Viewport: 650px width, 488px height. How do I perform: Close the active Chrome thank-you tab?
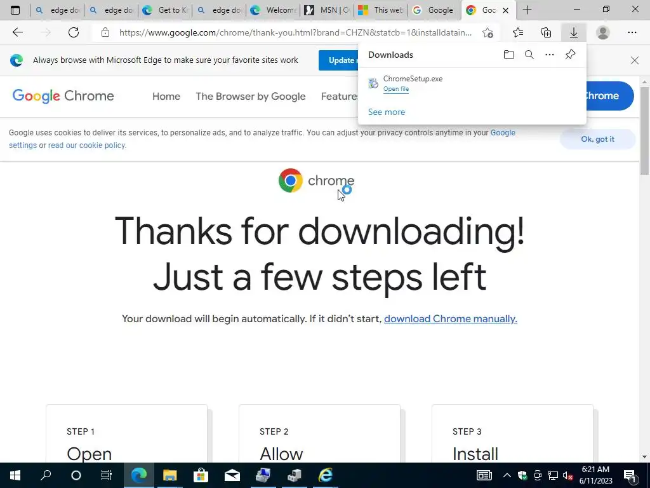(505, 10)
